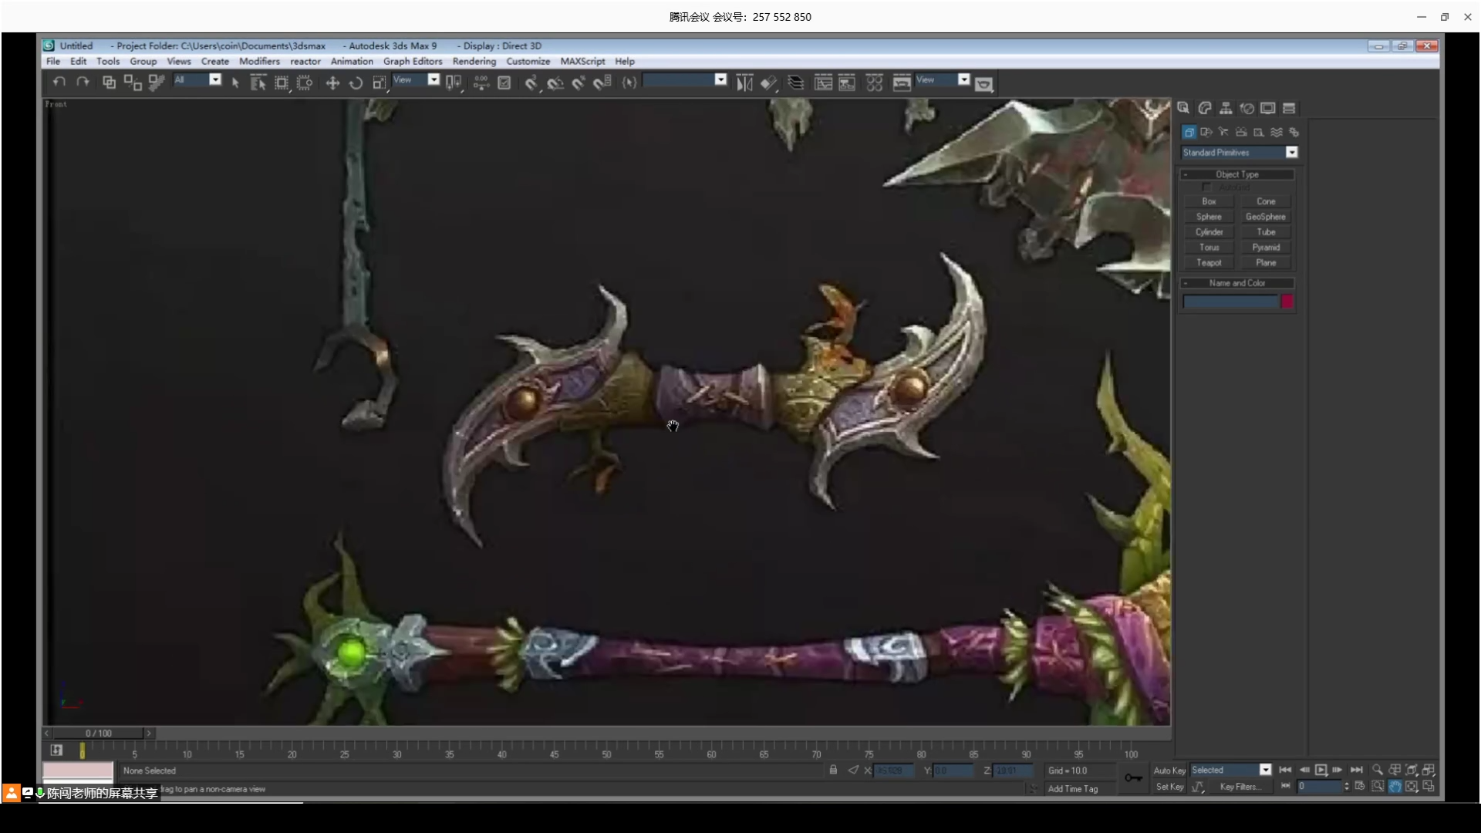The image size is (1481, 833).
Task: Activate the Unlink Selection tool
Action: (133, 82)
